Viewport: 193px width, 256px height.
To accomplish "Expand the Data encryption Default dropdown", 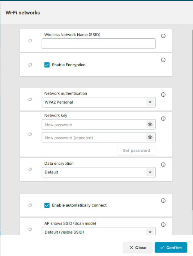I will click(x=99, y=172).
